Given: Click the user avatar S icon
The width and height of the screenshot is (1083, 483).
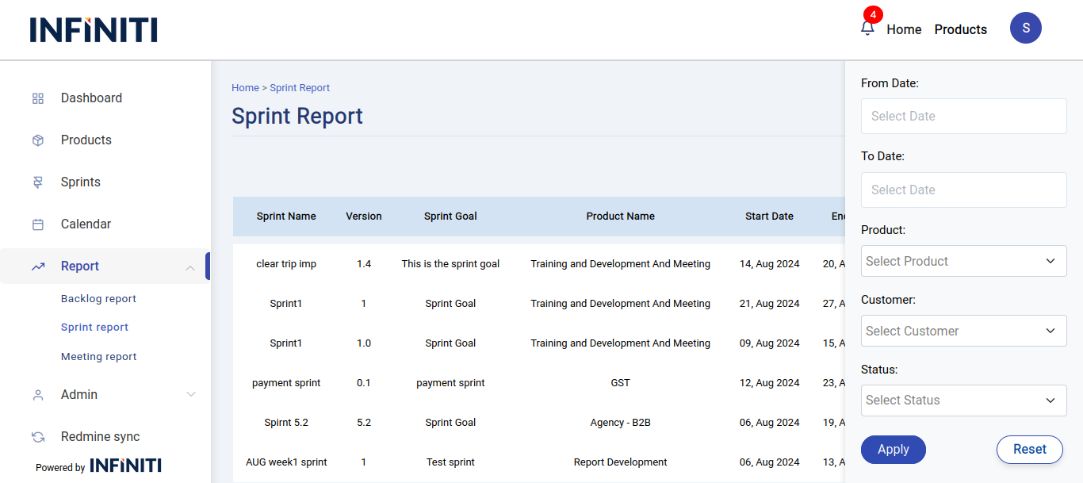Looking at the screenshot, I should [1025, 28].
